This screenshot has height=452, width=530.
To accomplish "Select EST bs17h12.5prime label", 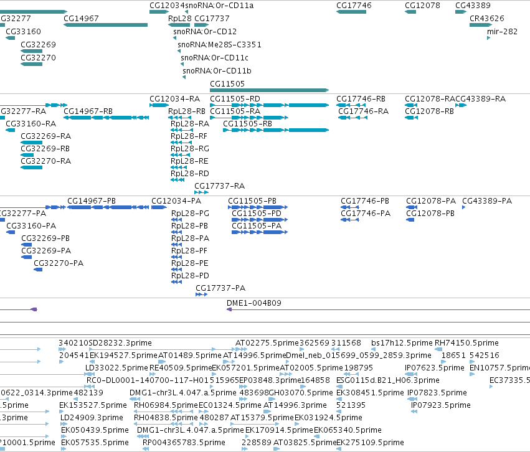I will click(402, 343).
